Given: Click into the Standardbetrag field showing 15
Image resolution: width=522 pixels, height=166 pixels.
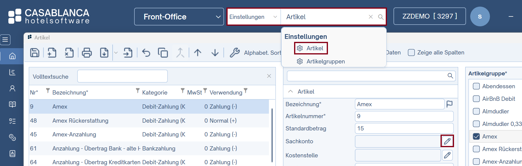Looking at the screenshot, I should point(404,128).
